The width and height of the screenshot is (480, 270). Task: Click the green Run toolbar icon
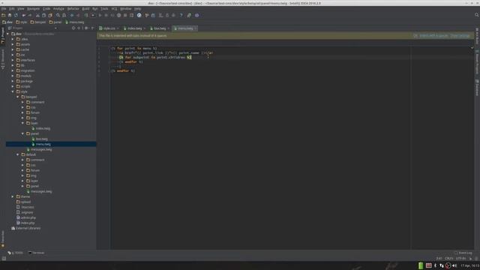pyautogui.click(x=100, y=15)
